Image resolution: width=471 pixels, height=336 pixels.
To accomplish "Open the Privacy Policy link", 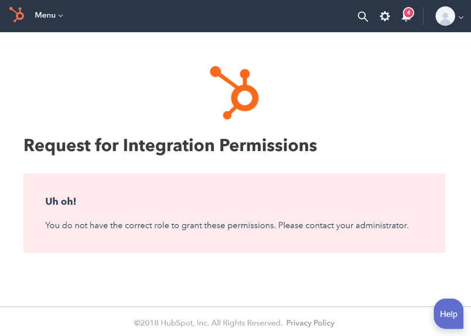I will [310, 323].
